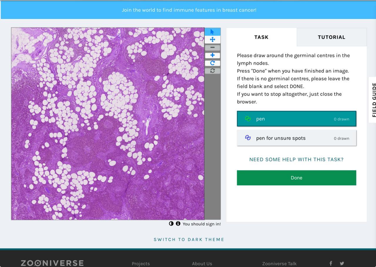
Task: Click the breast cancer banner text
Action: pos(189,10)
